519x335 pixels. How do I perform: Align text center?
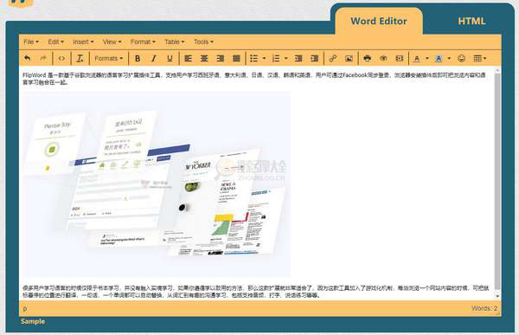click(204, 59)
